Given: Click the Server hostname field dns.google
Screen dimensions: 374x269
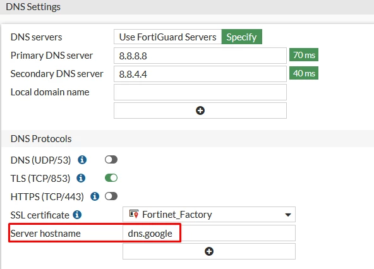Looking at the screenshot, I should coord(209,233).
